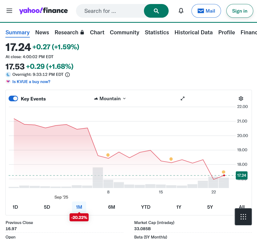The height and width of the screenshot is (239, 257).
Task: Click the Yahoo Finance logo
Action: pos(43,11)
